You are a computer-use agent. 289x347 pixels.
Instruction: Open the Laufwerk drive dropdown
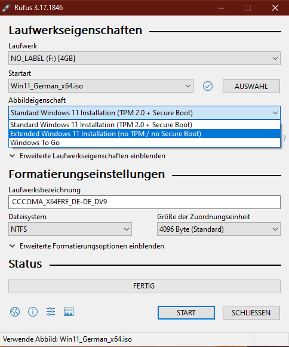[x=144, y=59]
